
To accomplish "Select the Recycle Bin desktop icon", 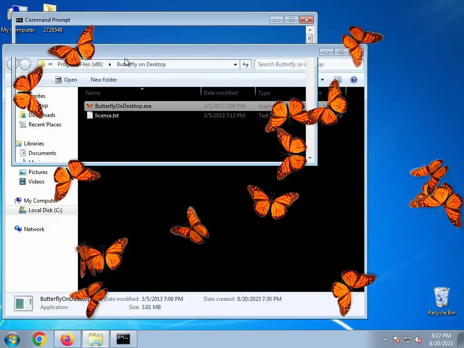I will pyautogui.click(x=441, y=301).
